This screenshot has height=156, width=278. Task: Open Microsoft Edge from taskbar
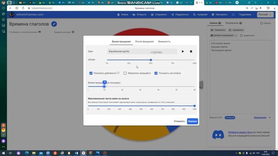pos(27,153)
